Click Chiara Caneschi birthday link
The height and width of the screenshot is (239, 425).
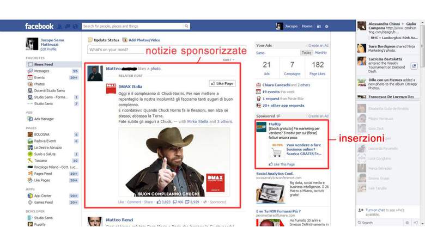(x=276, y=85)
